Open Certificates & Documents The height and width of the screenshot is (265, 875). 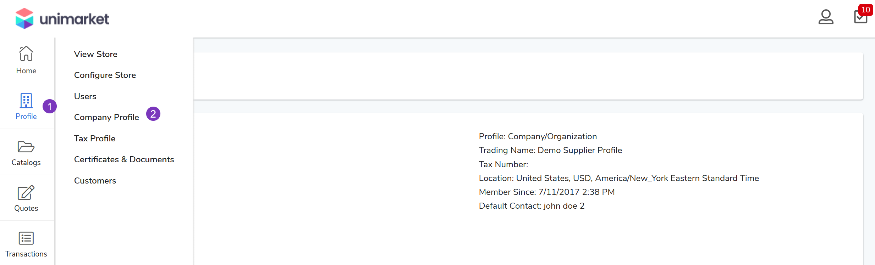tap(124, 159)
